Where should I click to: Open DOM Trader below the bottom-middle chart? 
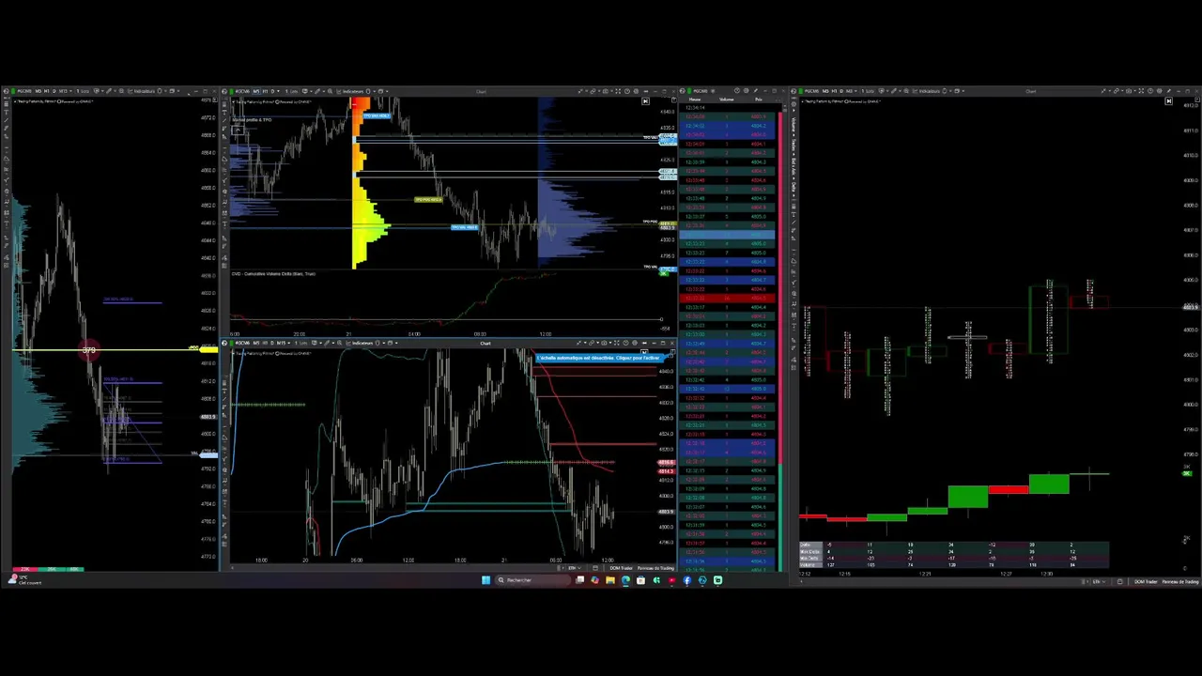pos(621,568)
